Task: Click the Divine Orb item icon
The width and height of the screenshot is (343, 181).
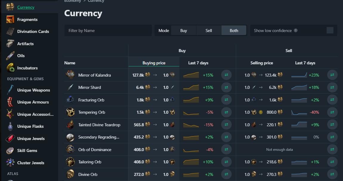Action: 70,174
